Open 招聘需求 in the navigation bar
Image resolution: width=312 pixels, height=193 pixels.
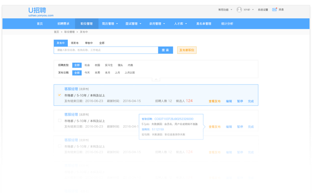[x=63, y=24]
